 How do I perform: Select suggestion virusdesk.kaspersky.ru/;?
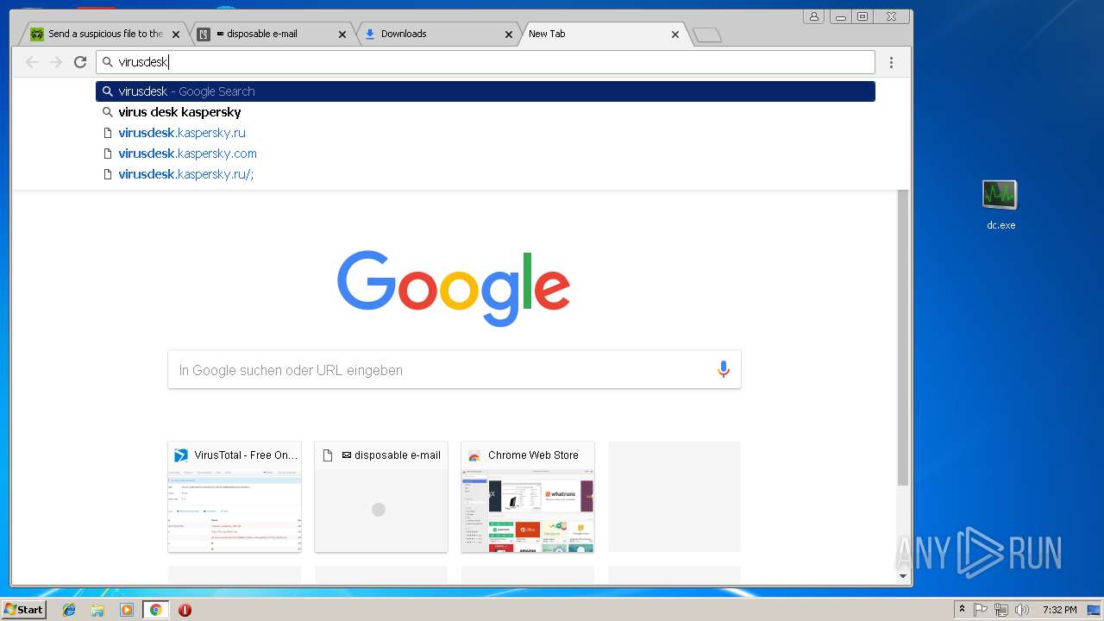(x=486, y=174)
